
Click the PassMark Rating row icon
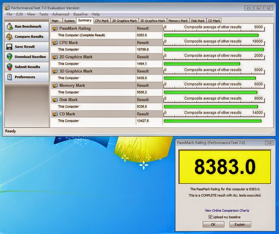coord(55,28)
